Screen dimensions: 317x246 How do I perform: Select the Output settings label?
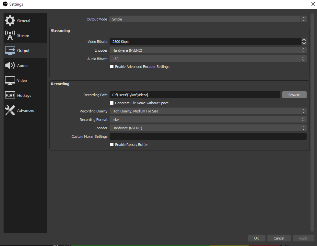[23, 51]
